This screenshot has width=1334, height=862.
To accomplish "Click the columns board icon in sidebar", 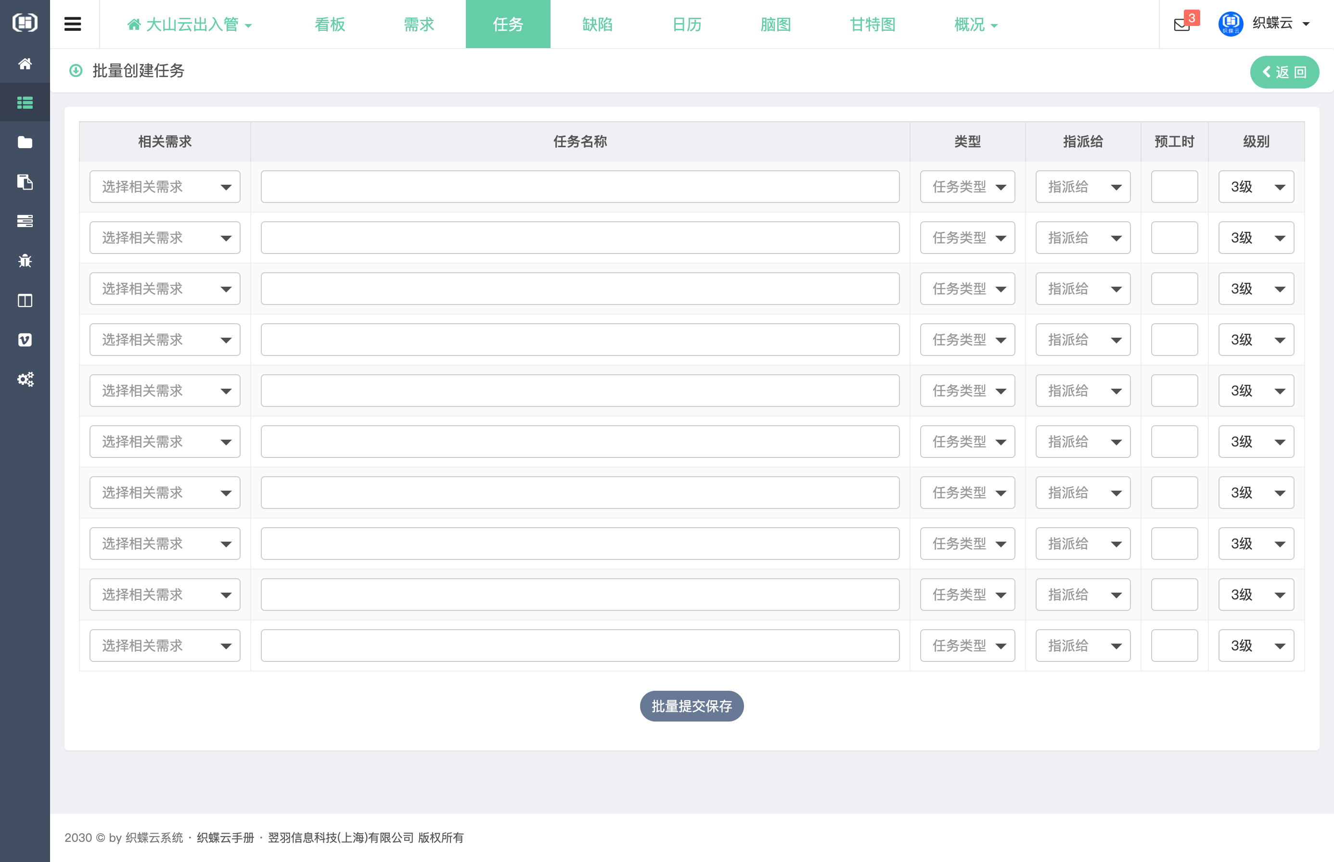I will pyautogui.click(x=25, y=301).
